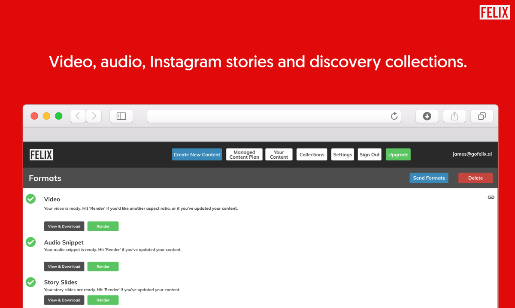The width and height of the screenshot is (515, 308).
Task: Copy link using chain icon
Action: click(x=491, y=197)
